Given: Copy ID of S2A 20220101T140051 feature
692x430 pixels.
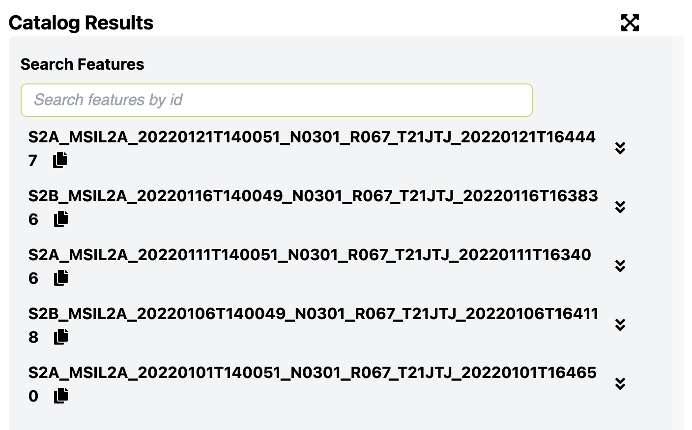Looking at the screenshot, I should (61, 396).
